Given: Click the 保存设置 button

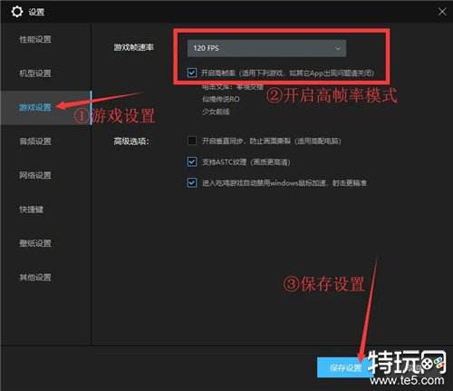Looking at the screenshot, I should tap(345, 367).
